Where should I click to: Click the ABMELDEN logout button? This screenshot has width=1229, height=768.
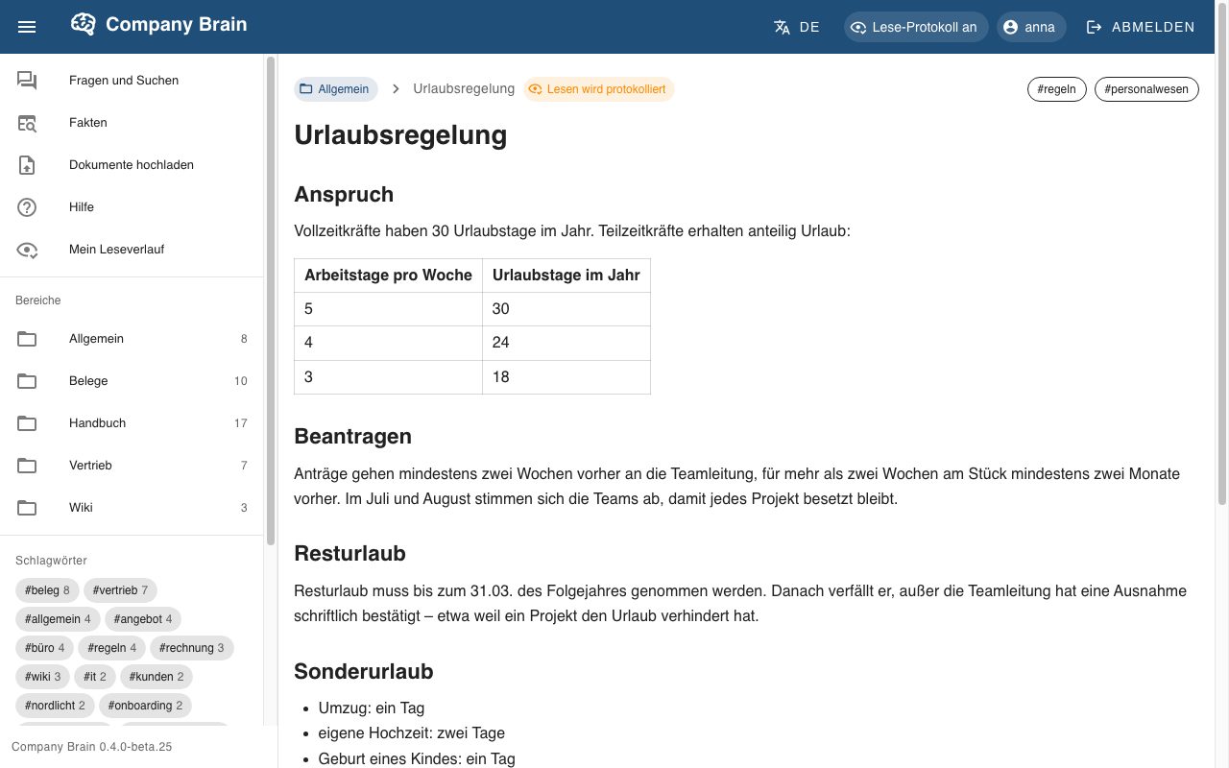click(1141, 27)
